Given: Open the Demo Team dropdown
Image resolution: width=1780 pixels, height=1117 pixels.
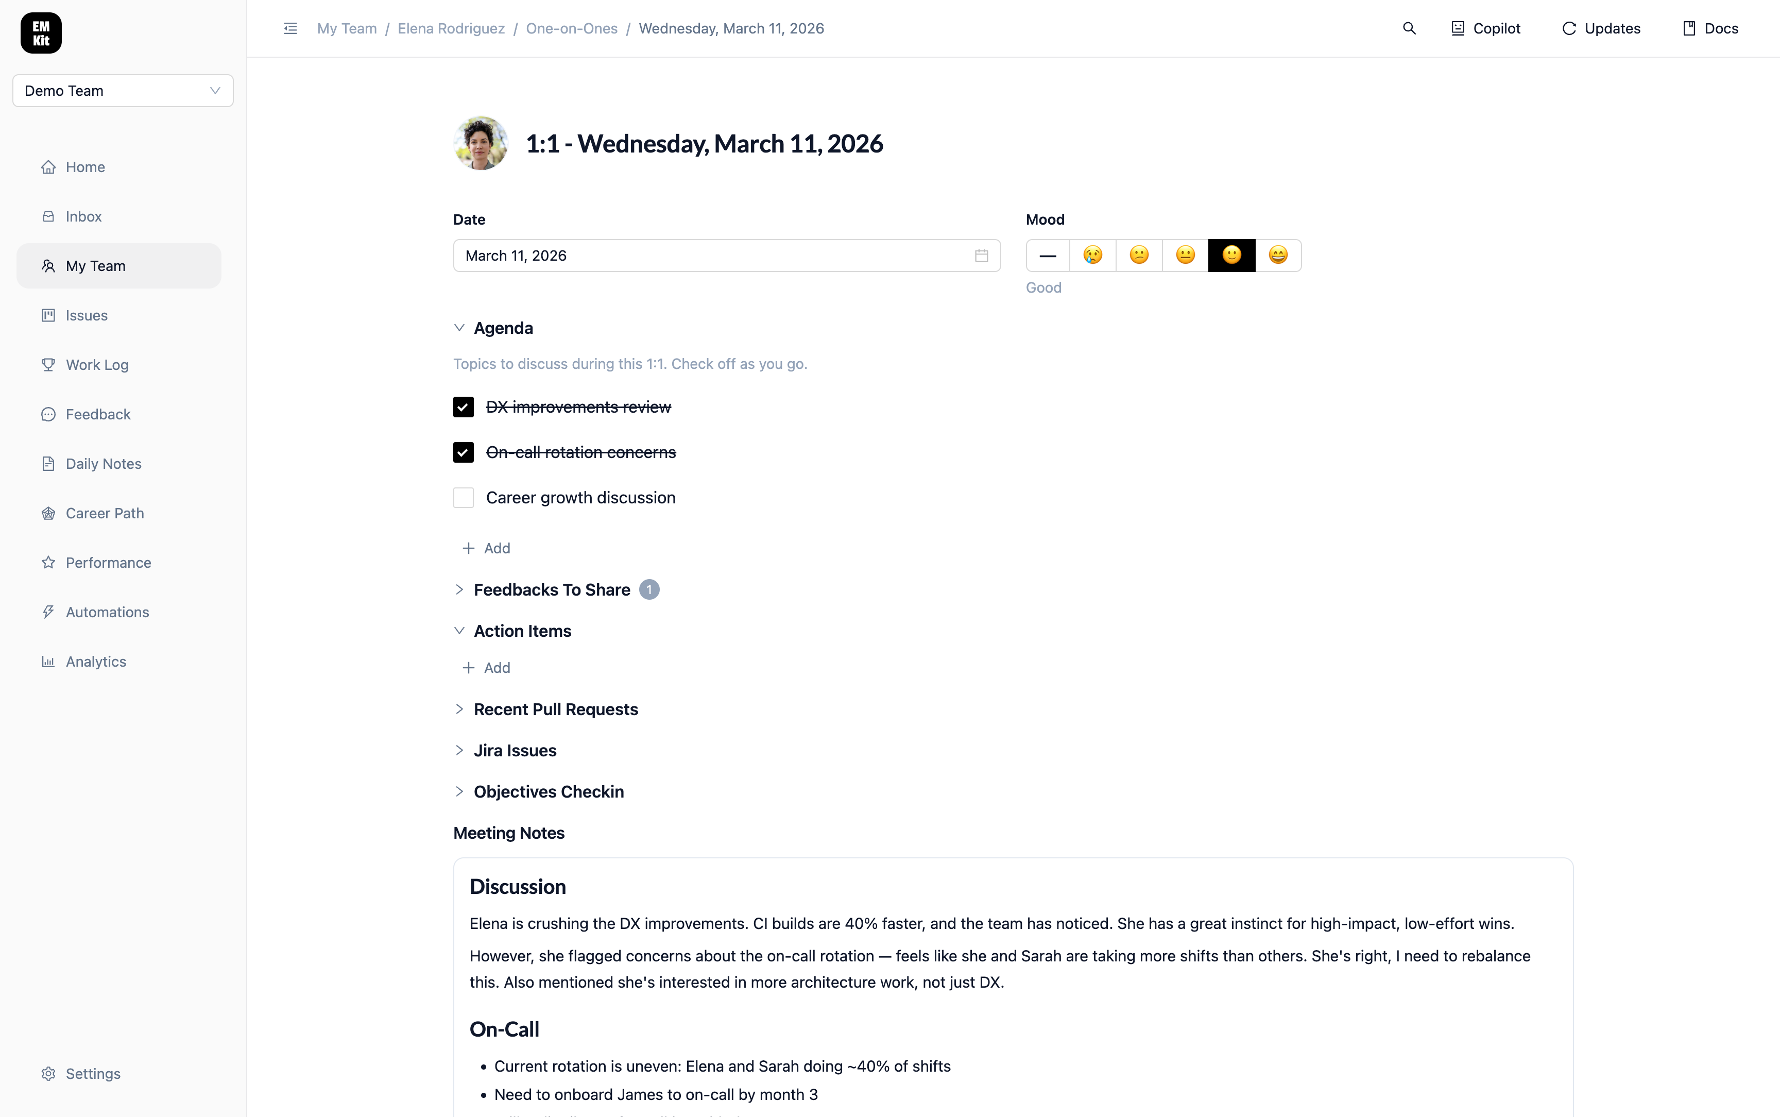Looking at the screenshot, I should point(123,91).
